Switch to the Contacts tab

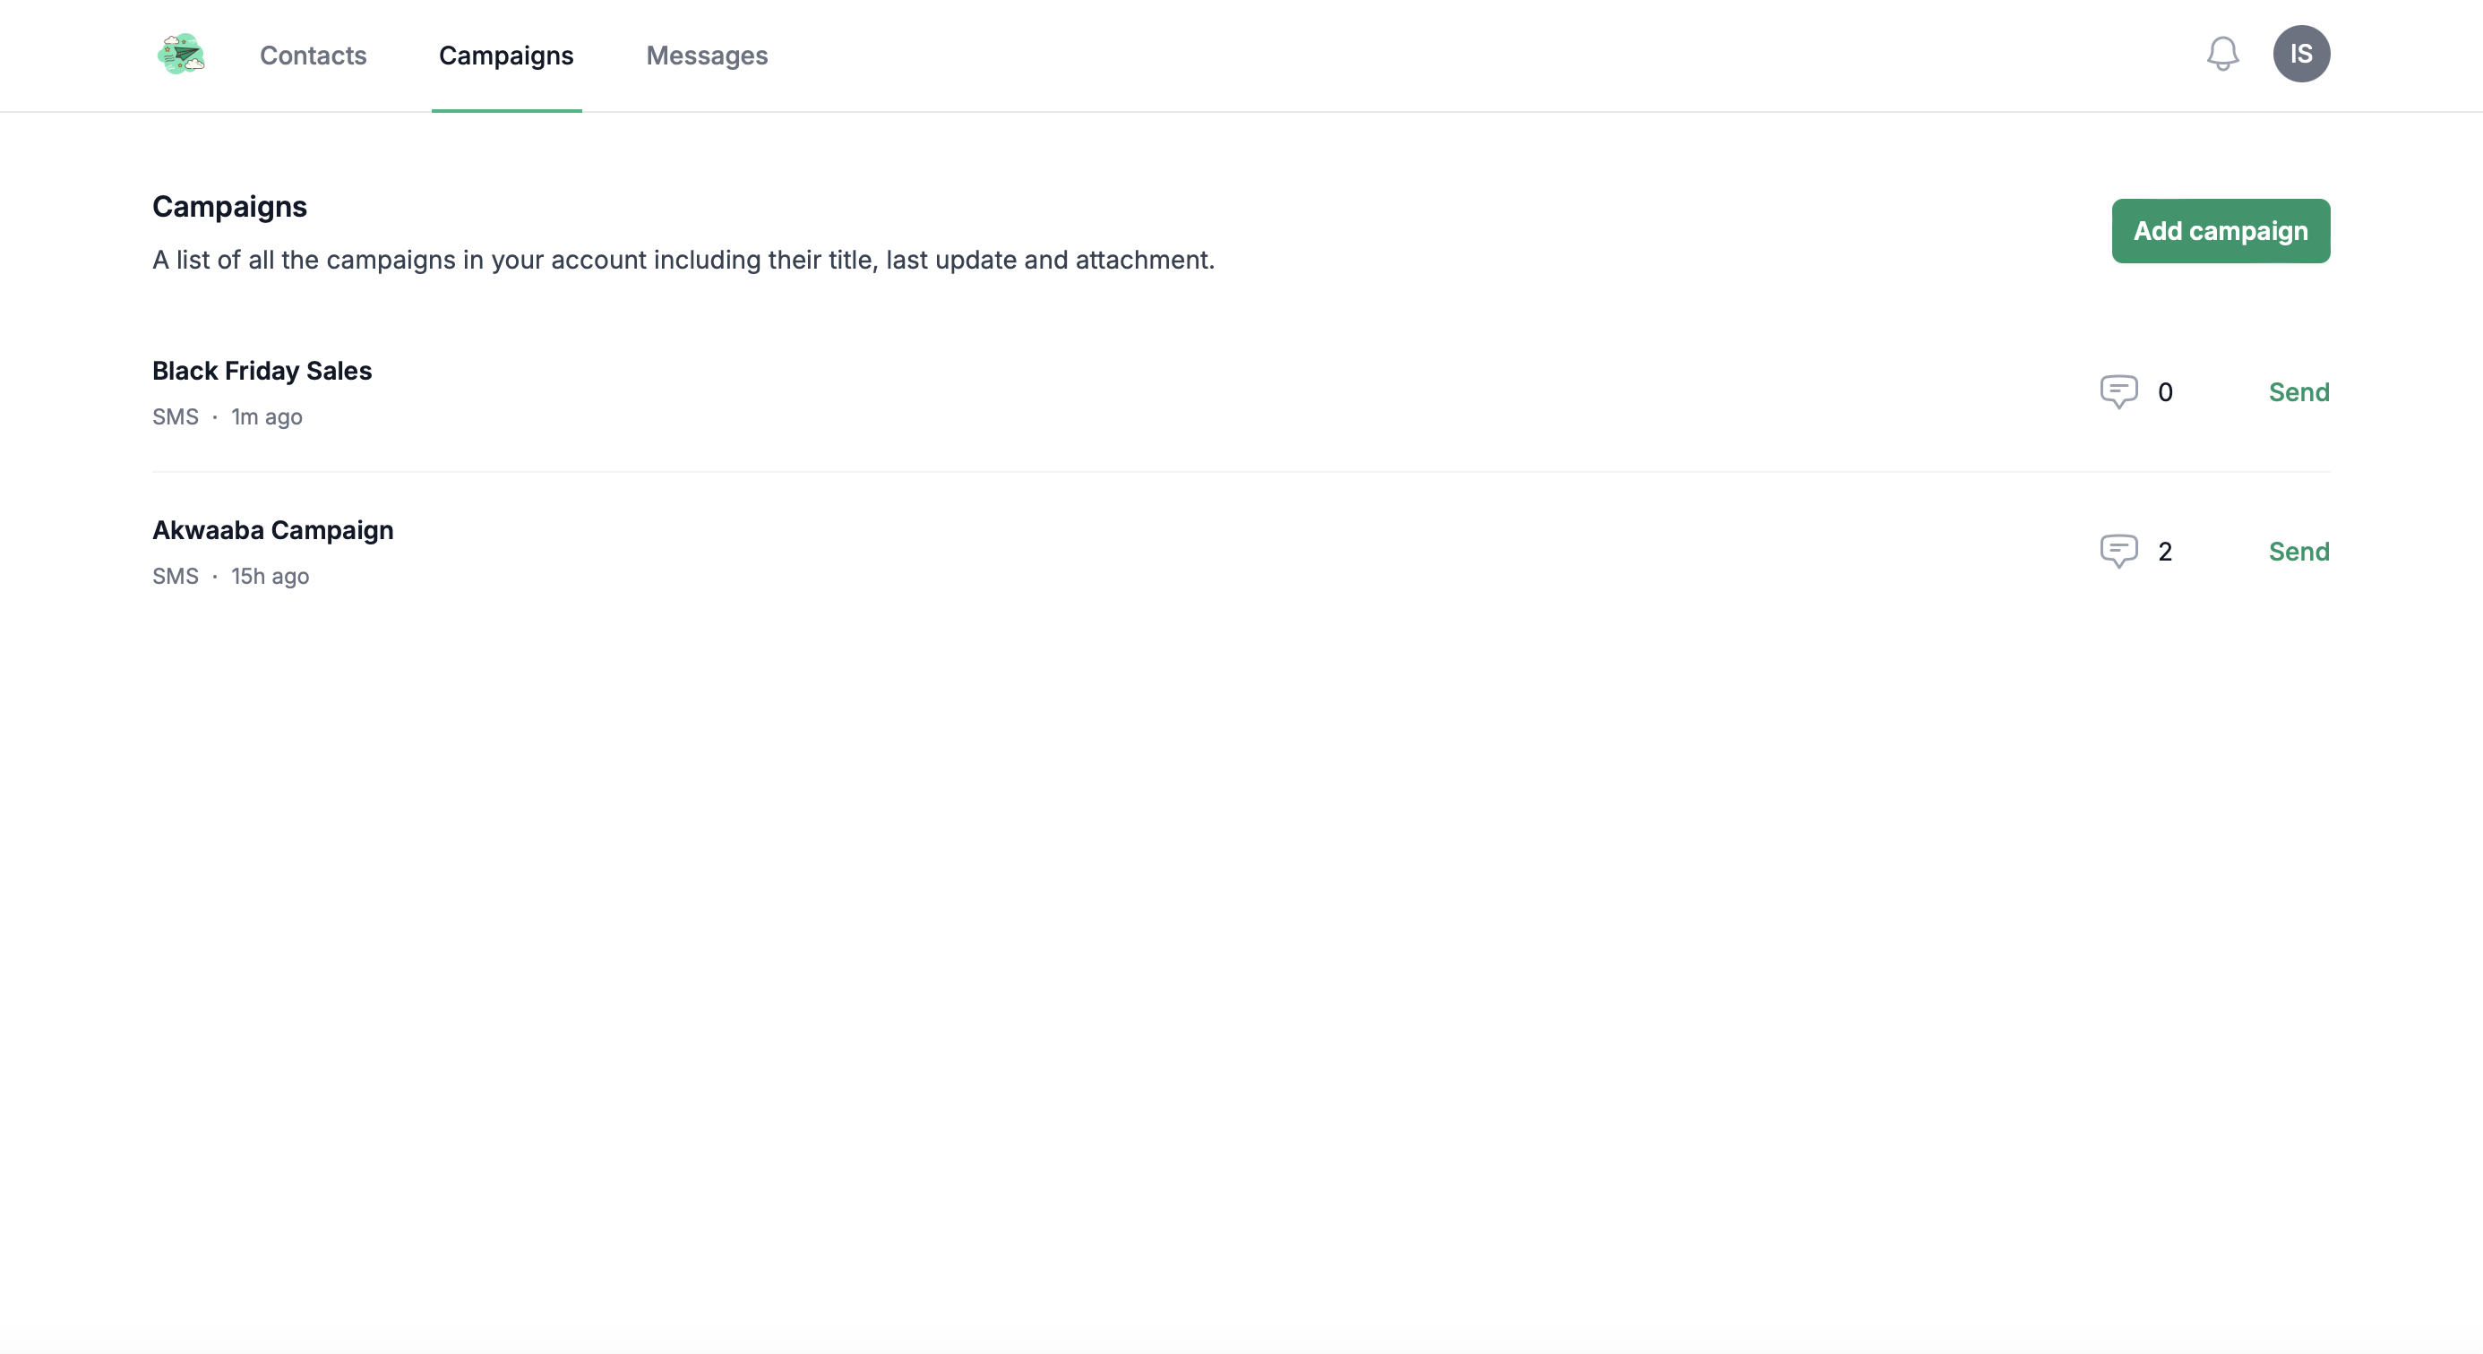tap(314, 56)
